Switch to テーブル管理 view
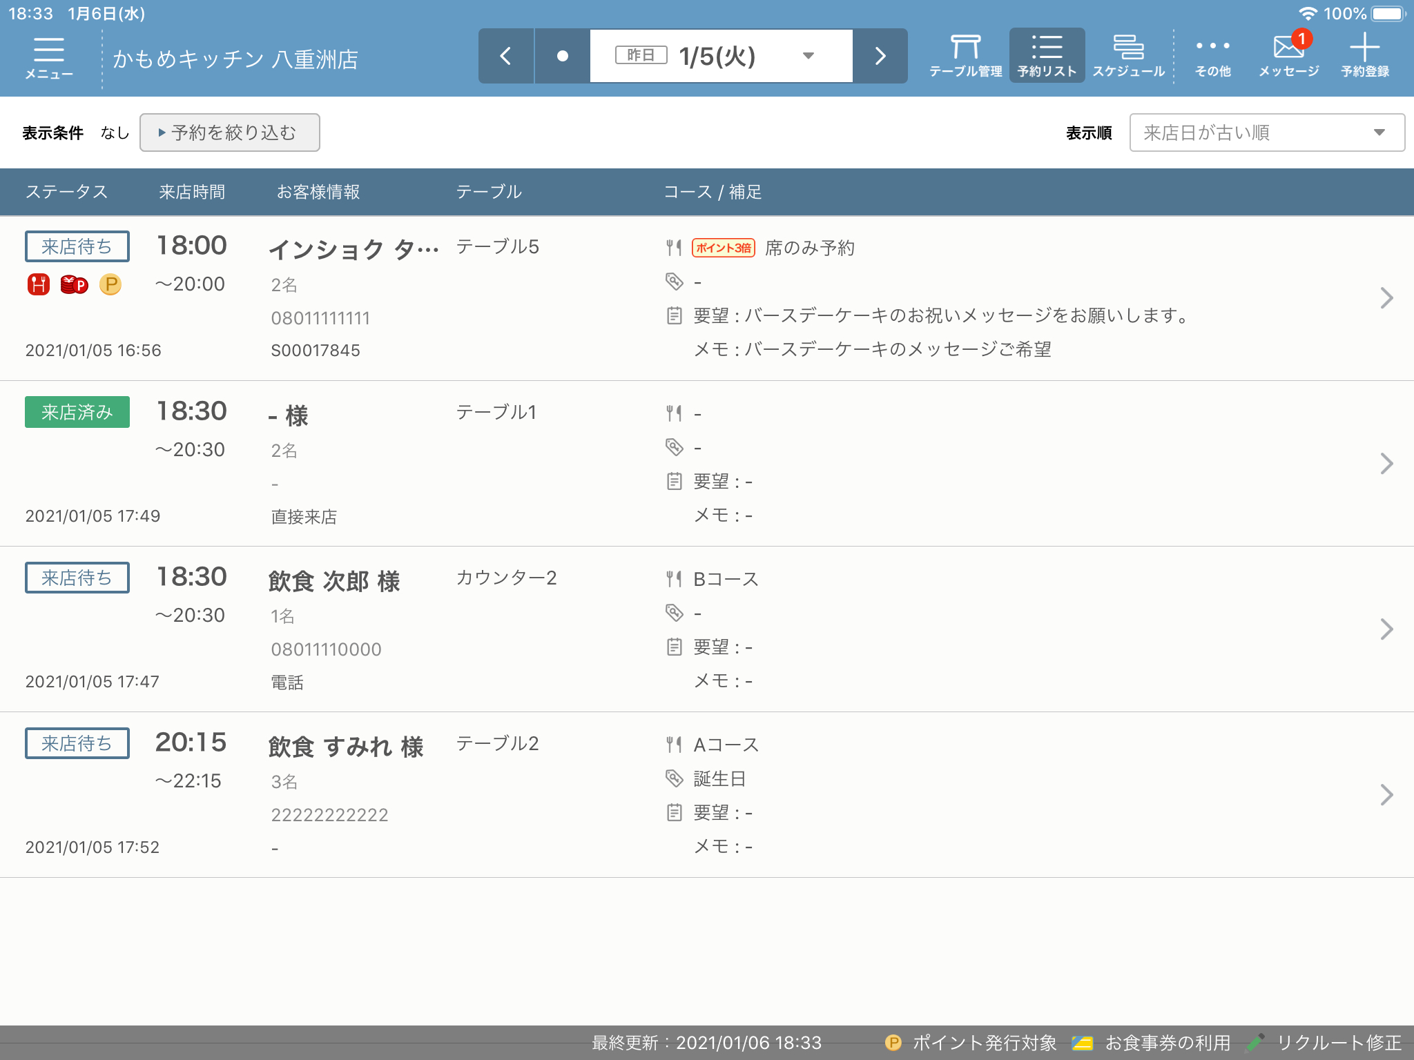The width and height of the screenshot is (1414, 1060). [966, 56]
